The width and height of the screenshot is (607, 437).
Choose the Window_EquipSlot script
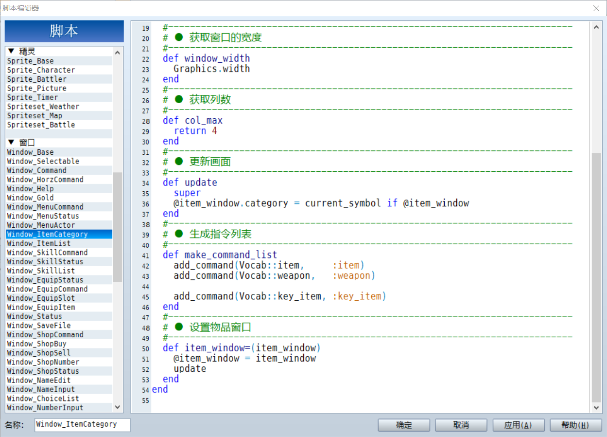tap(59, 298)
